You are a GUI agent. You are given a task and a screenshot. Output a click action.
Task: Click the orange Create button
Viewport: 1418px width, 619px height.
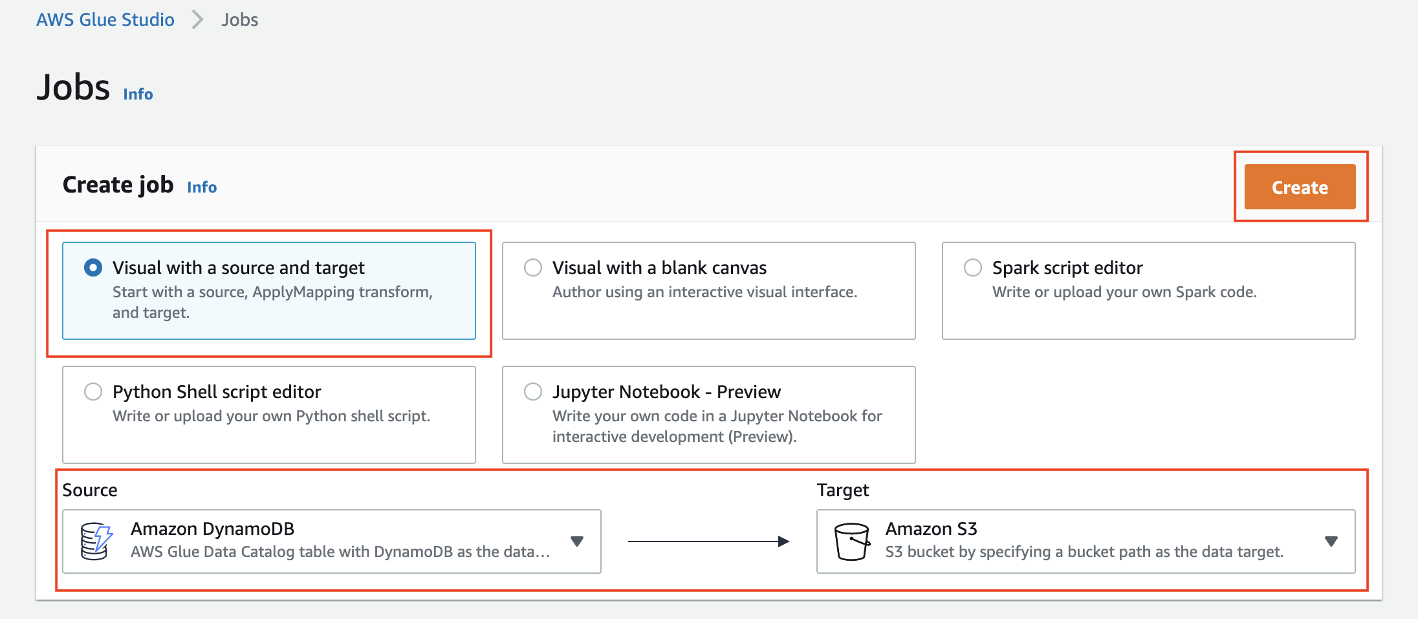1300,187
